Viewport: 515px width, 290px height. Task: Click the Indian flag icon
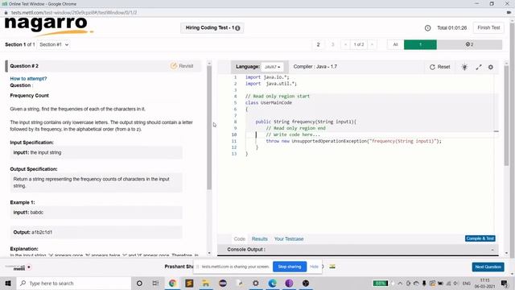point(332,267)
